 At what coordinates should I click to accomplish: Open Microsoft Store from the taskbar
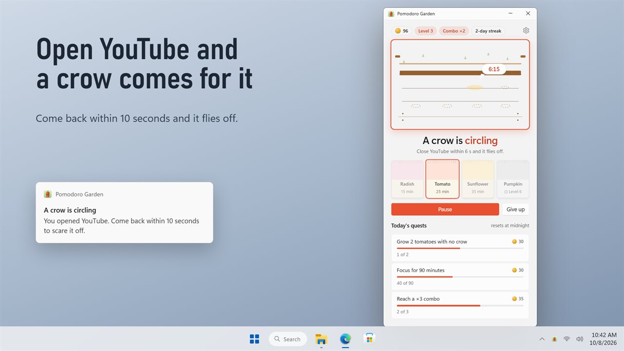coord(370,339)
